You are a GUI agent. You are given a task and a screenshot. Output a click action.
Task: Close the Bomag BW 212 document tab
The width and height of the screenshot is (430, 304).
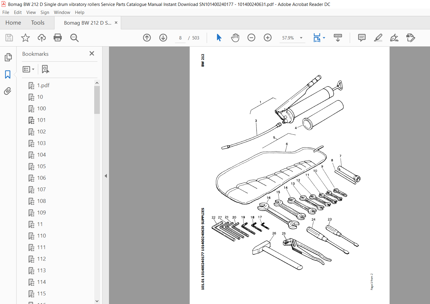click(116, 23)
